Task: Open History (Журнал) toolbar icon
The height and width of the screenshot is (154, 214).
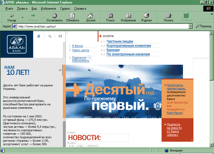Action: click(x=146, y=17)
